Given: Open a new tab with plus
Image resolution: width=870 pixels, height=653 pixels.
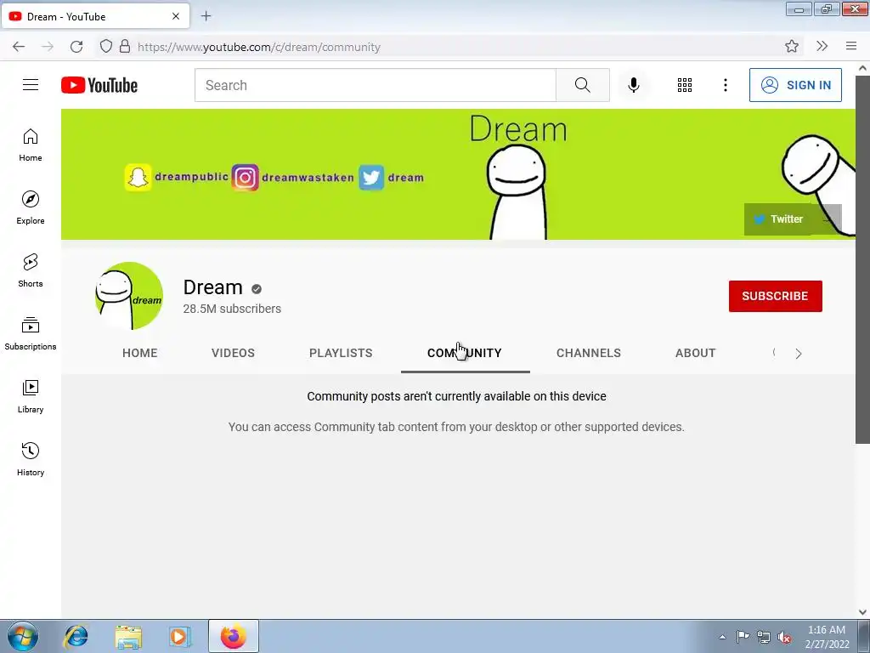Looking at the screenshot, I should [x=206, y=16].
